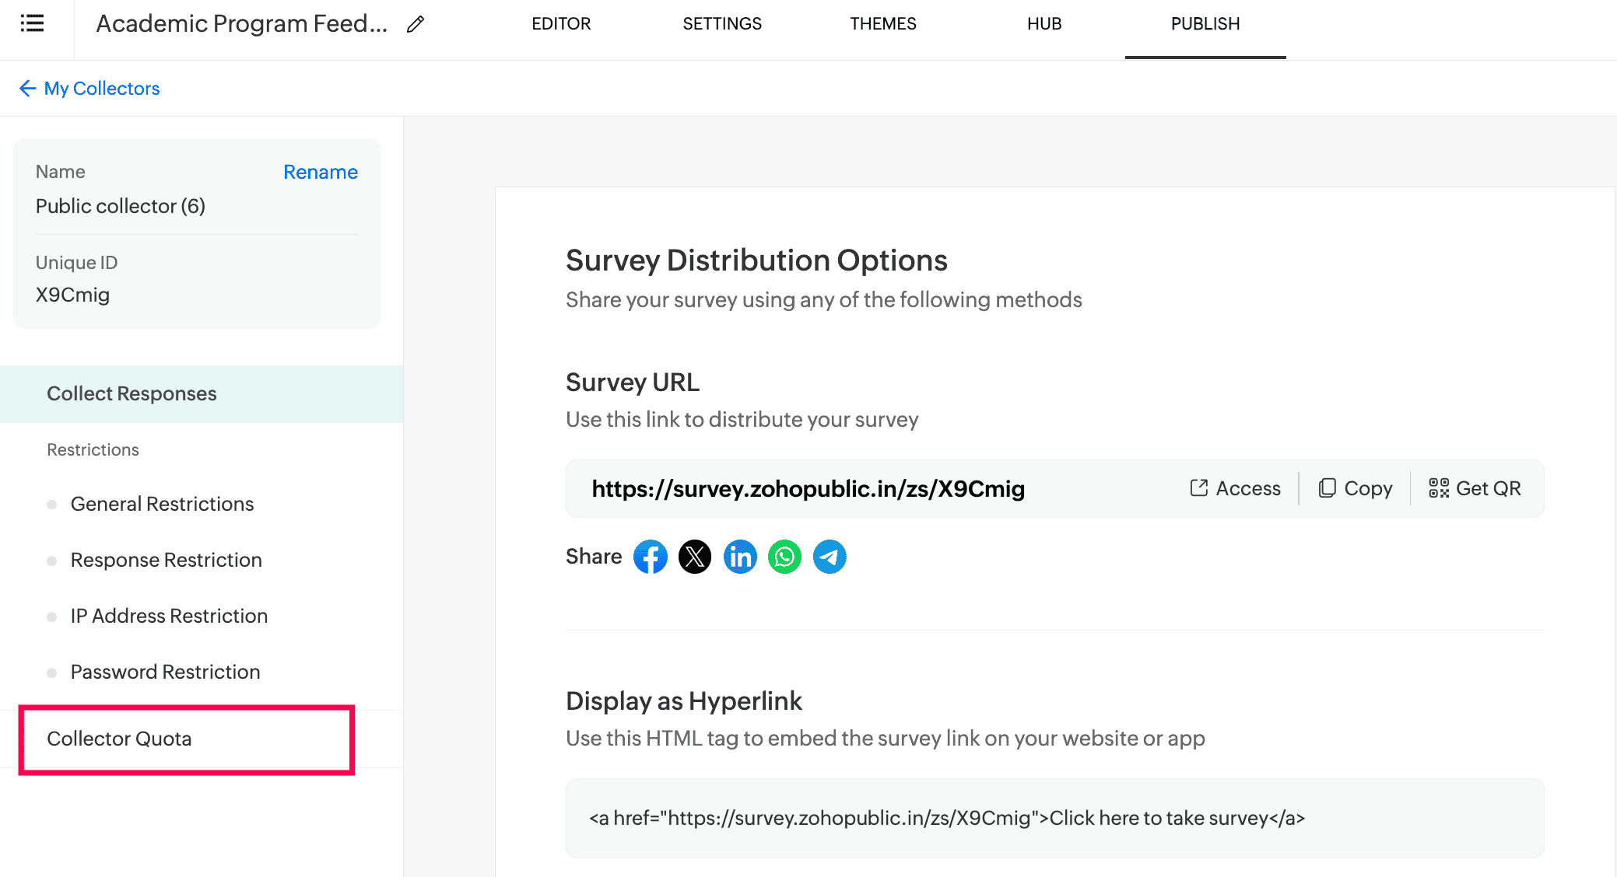Share survey via Telegram

830,557
